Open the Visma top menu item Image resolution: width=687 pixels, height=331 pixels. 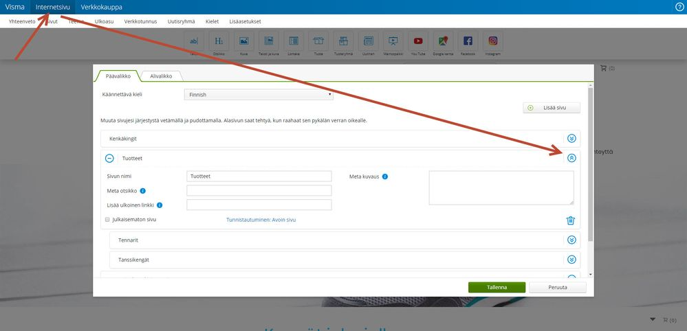click(x=15, y=7)
